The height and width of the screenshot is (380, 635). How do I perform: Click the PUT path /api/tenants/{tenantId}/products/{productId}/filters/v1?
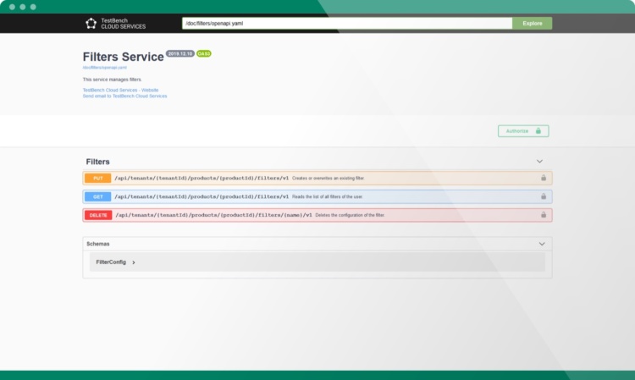pos(202,178)
